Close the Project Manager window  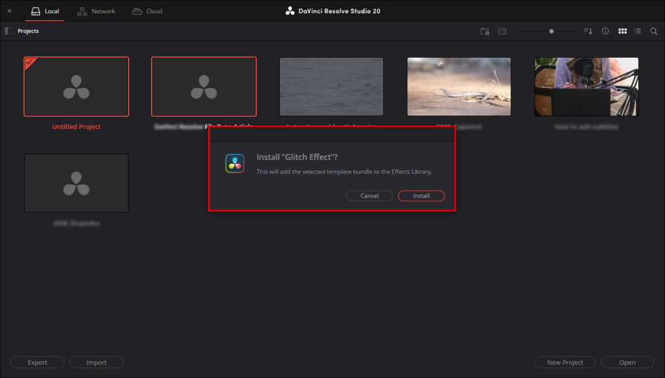point(9,11)
